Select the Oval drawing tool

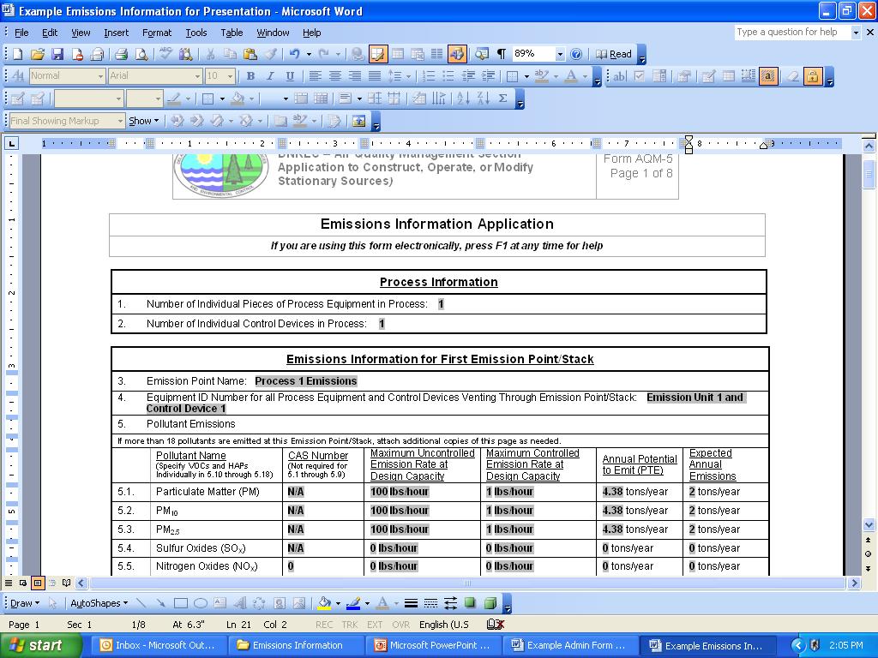[x=201, y=603]
